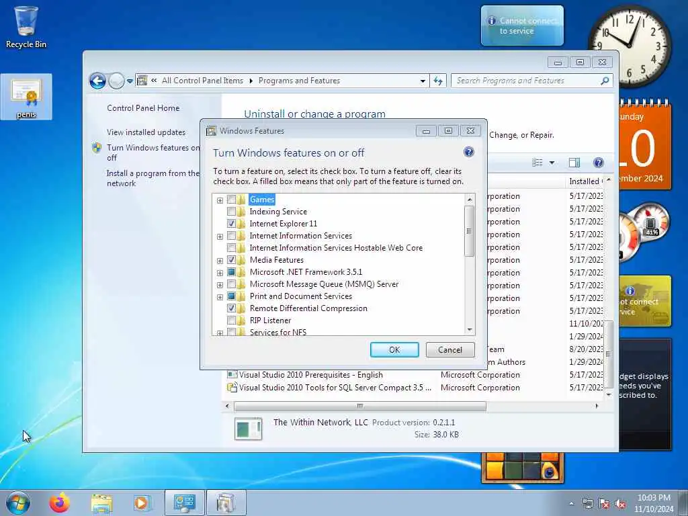Click the Installed On column header
688x516 pixels.
(x=585, y=181)
